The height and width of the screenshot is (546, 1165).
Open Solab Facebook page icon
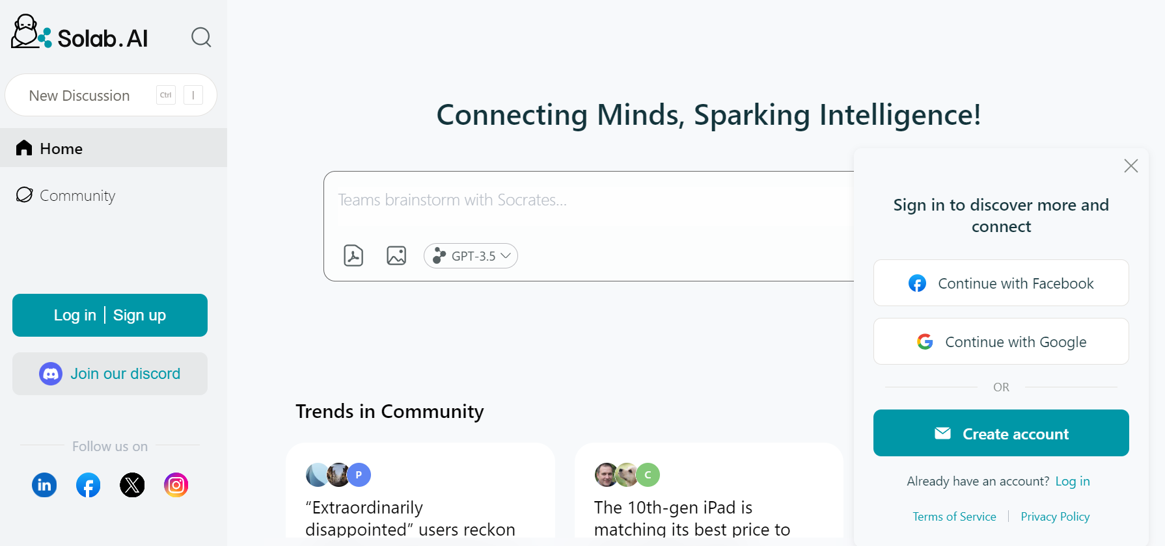tap(89, 485)
